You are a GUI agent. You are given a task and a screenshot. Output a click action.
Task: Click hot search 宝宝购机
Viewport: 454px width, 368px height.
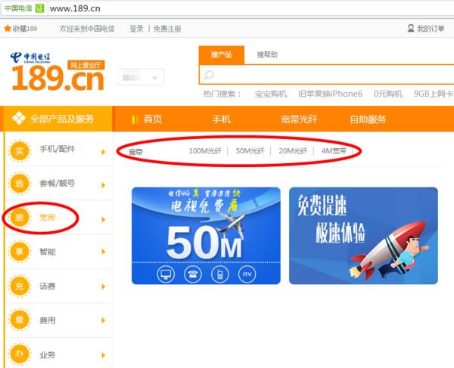coord(271,94)
